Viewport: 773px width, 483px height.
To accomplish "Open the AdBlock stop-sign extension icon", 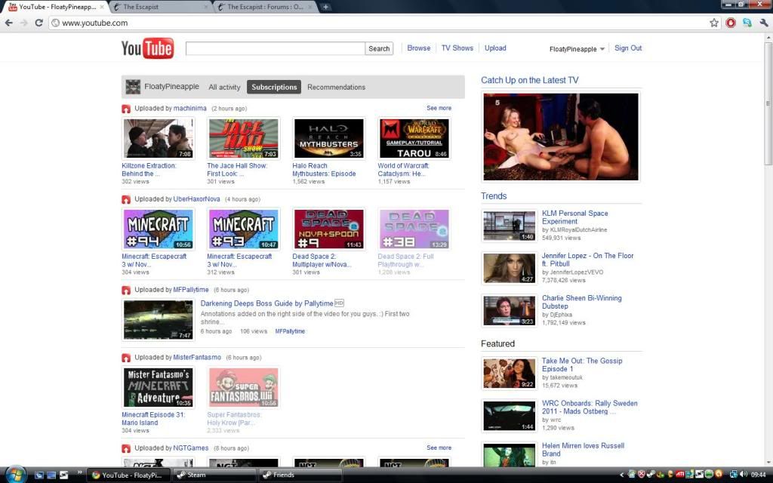I will pos(731,23).
